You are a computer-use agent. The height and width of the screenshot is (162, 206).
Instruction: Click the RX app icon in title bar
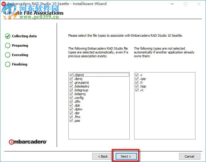coord(4,4)
